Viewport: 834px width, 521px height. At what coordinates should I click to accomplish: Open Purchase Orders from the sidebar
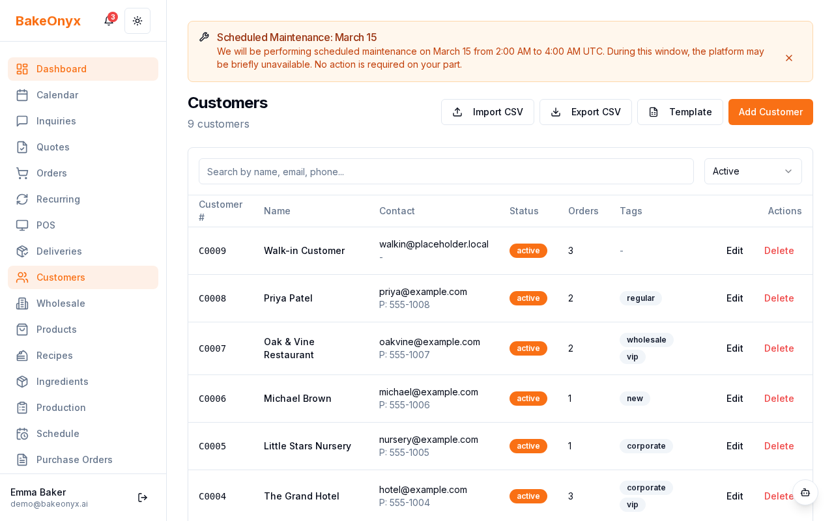pyautogui.click(x=74, y=460)
